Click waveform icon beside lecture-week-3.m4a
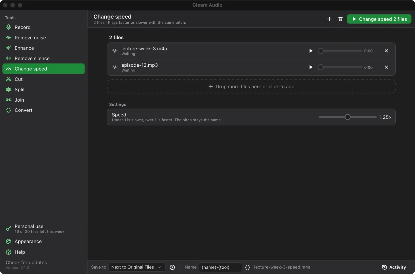Viewport: 415px width, 274px height. (115, 51)
